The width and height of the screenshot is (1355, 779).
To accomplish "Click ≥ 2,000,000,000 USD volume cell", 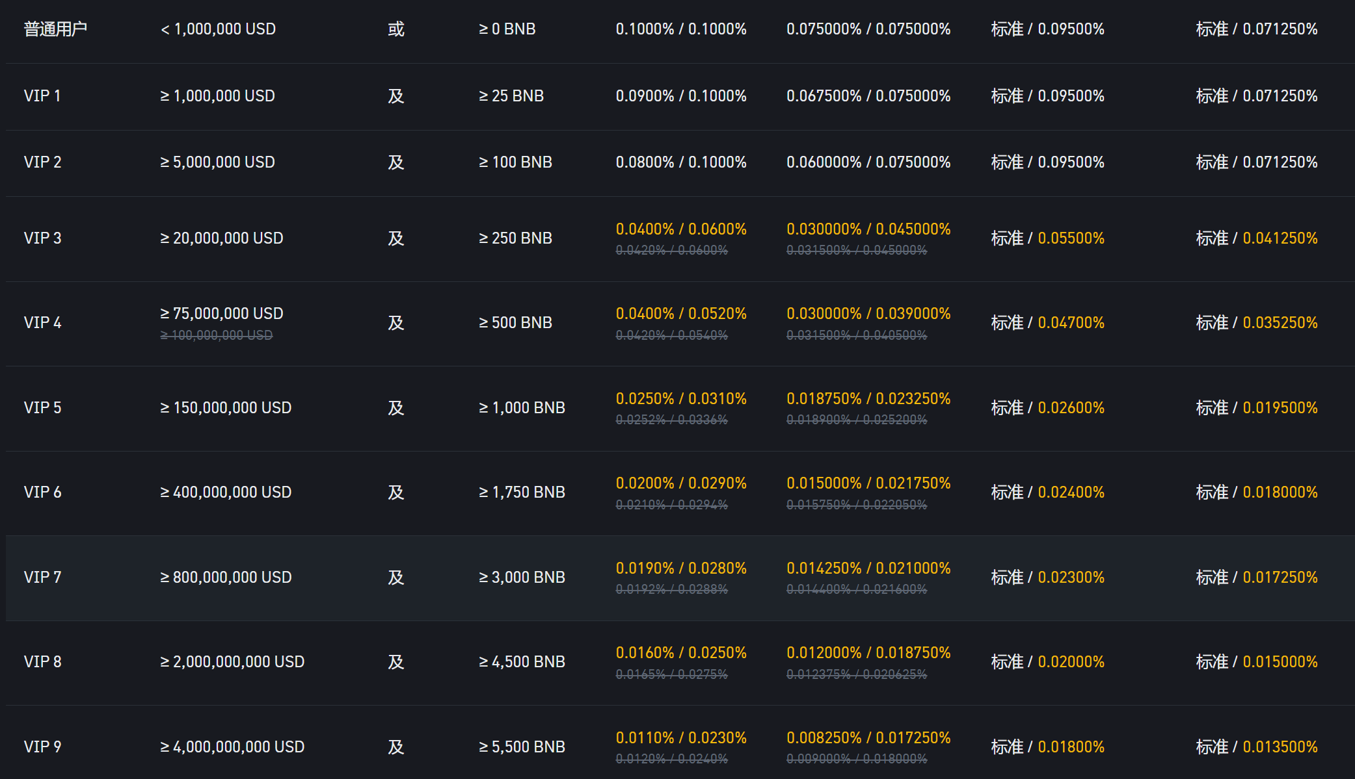I will [x=232, y=661].
